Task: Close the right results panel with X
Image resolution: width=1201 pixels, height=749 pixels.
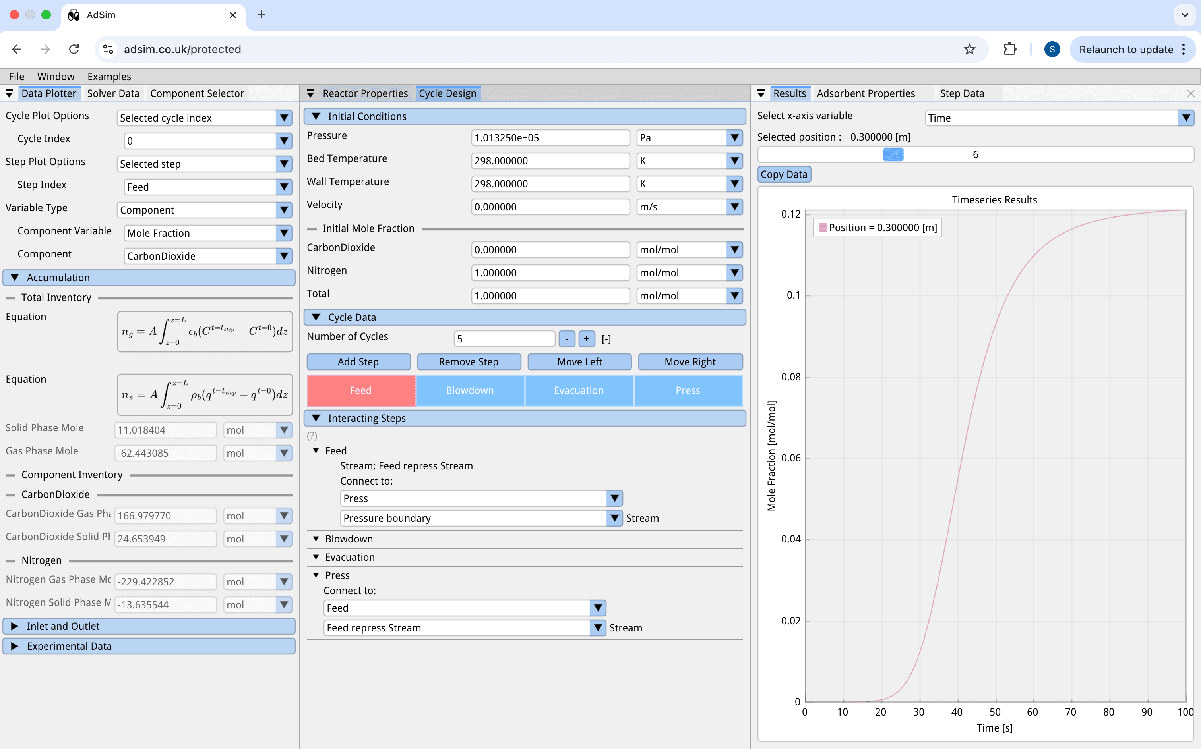Action: [x=1191, y=93]
